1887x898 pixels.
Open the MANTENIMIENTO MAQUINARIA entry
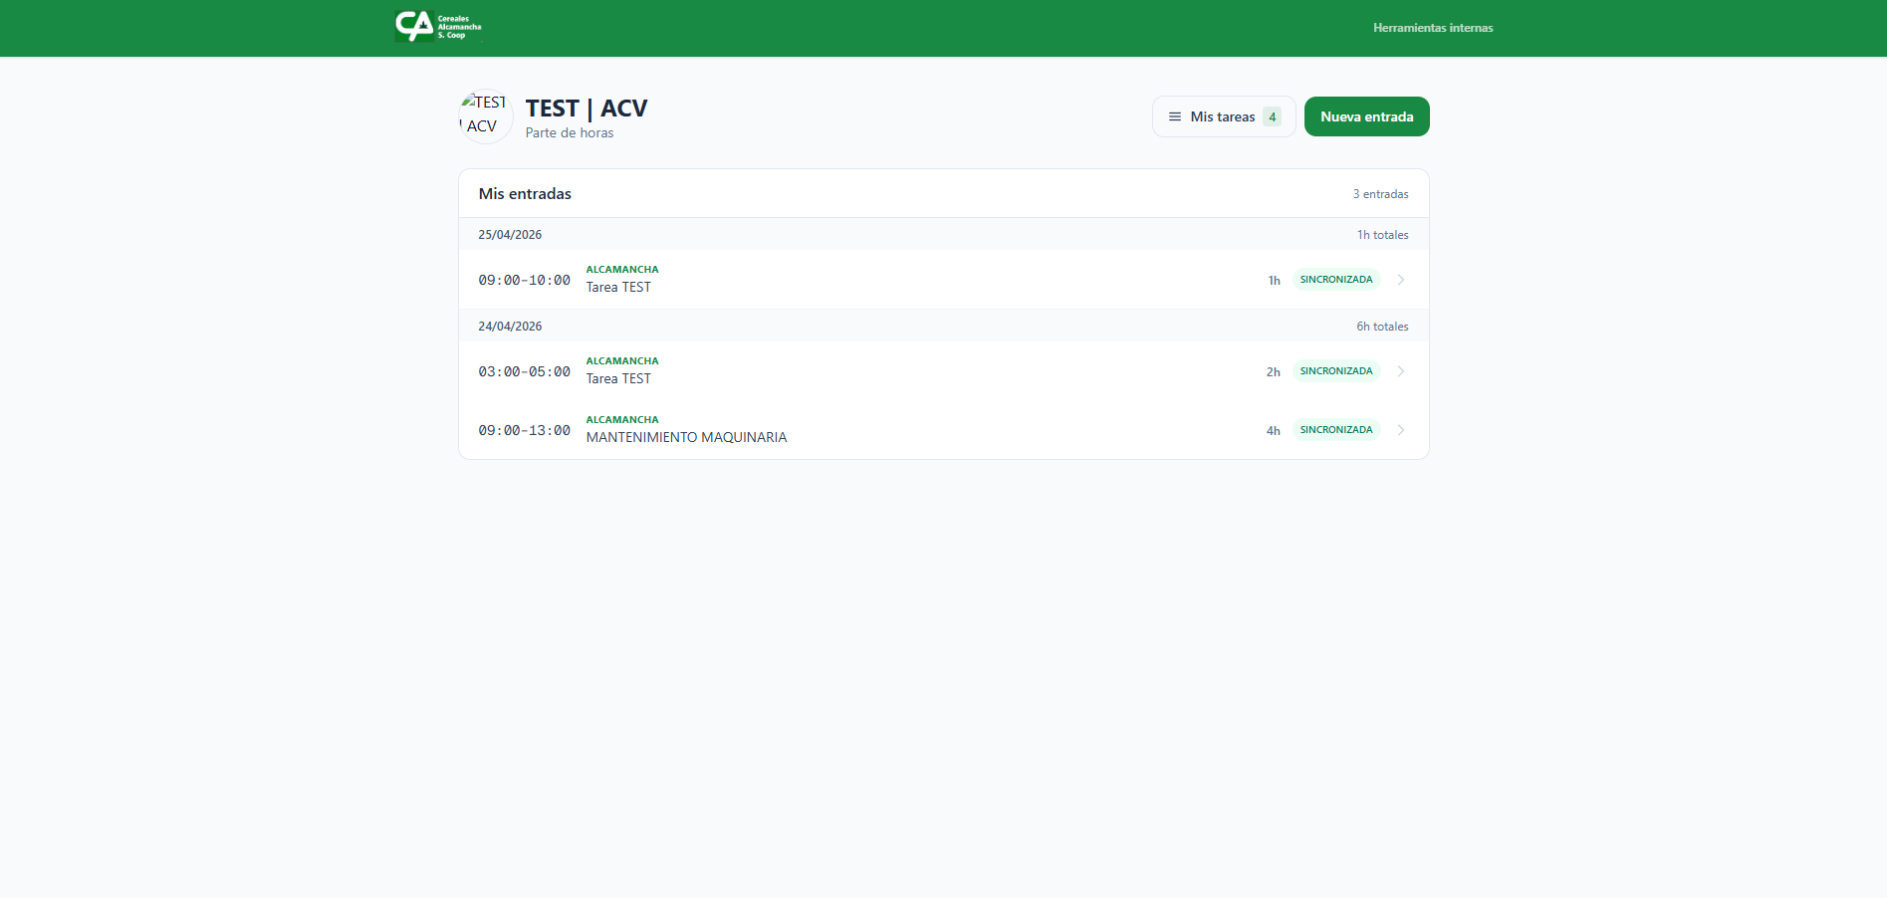click(686, 437)
